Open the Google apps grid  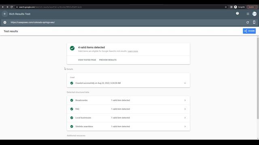point(248,14)
